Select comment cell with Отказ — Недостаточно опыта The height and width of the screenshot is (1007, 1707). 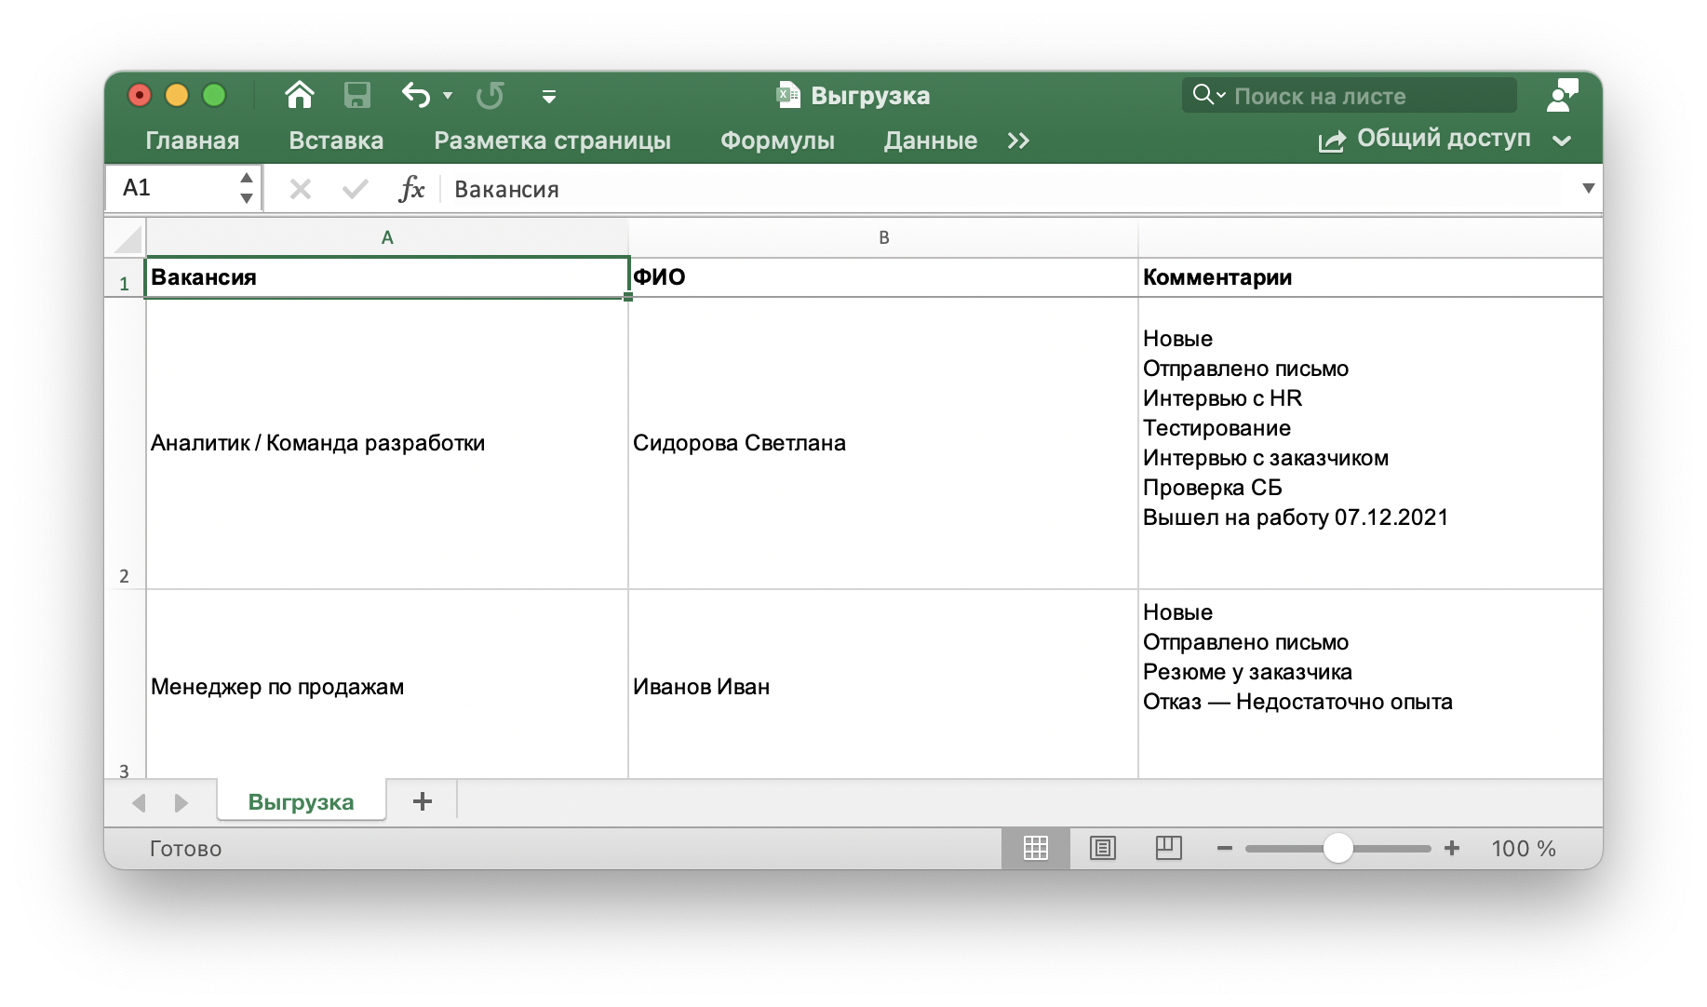(1370, 685)
